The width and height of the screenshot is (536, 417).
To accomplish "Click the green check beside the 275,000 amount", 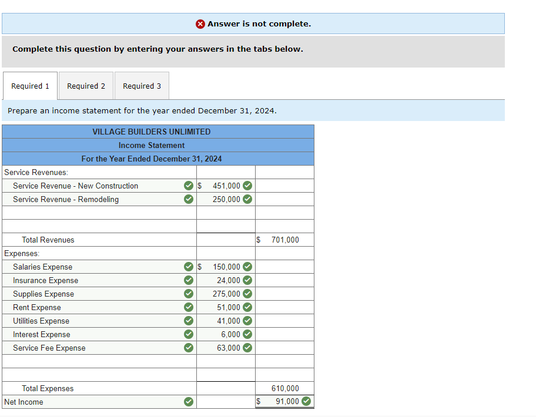I will (x=247, y=294).
